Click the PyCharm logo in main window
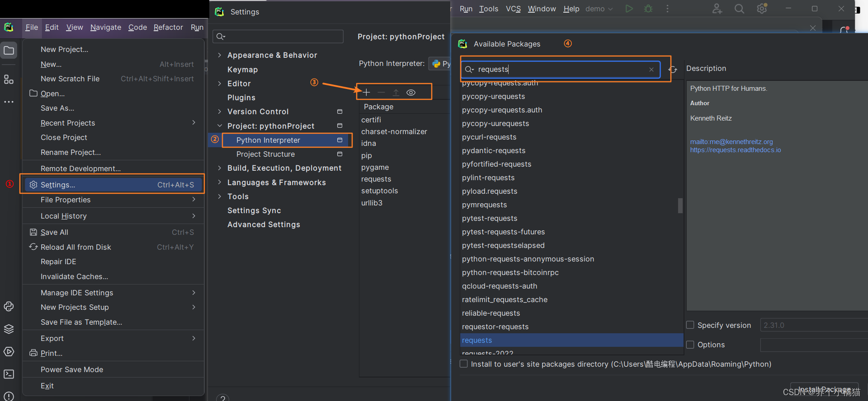 pyautogui.click(x=9, y=27)
